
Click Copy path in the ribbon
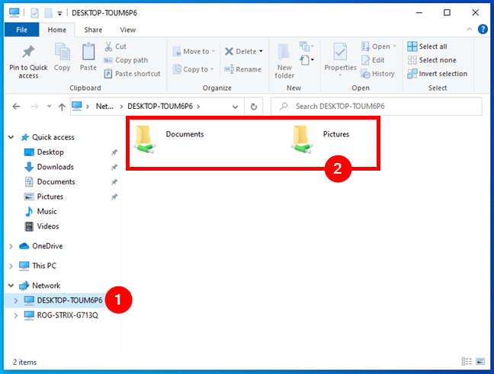pyautogui.click(x=126, y=60)
